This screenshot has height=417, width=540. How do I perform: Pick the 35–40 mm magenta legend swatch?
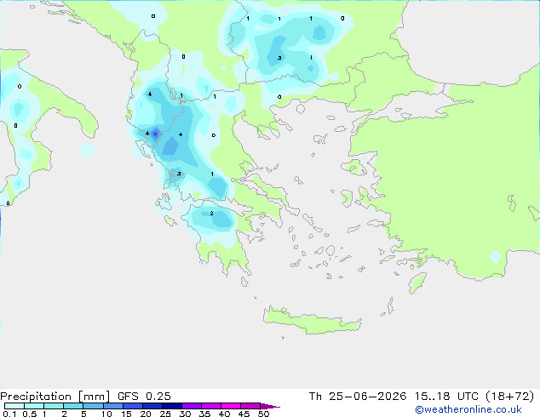click(210, 406)
